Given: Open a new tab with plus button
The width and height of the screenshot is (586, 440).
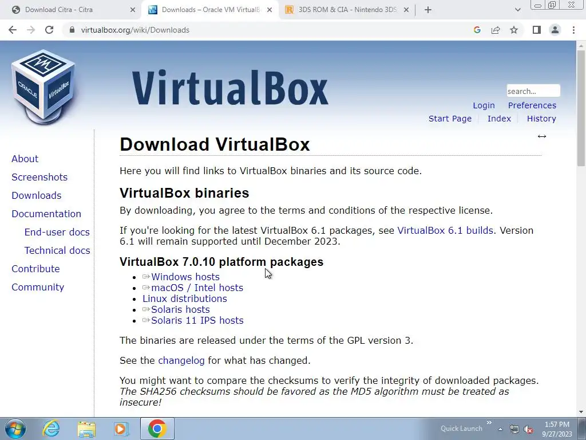Looking at the screenshot, I should [x=428, y=10].
